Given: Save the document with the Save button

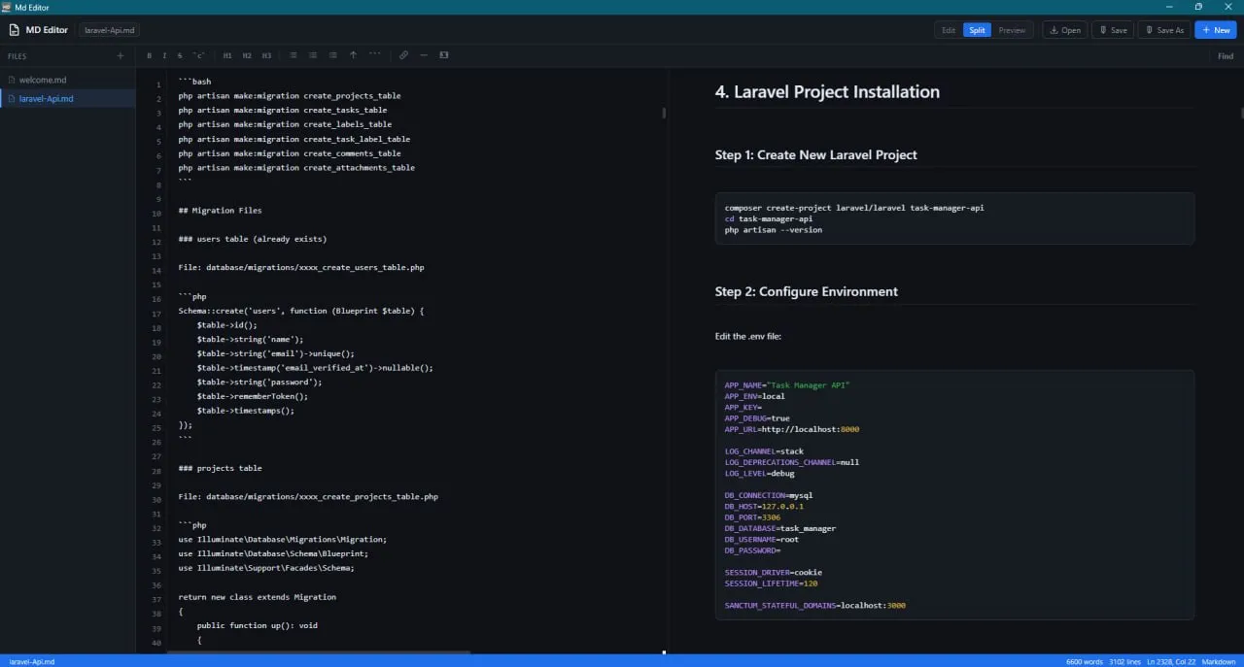Looking at the screenshot, I should pyautogui.click(x=1113, y=30).
